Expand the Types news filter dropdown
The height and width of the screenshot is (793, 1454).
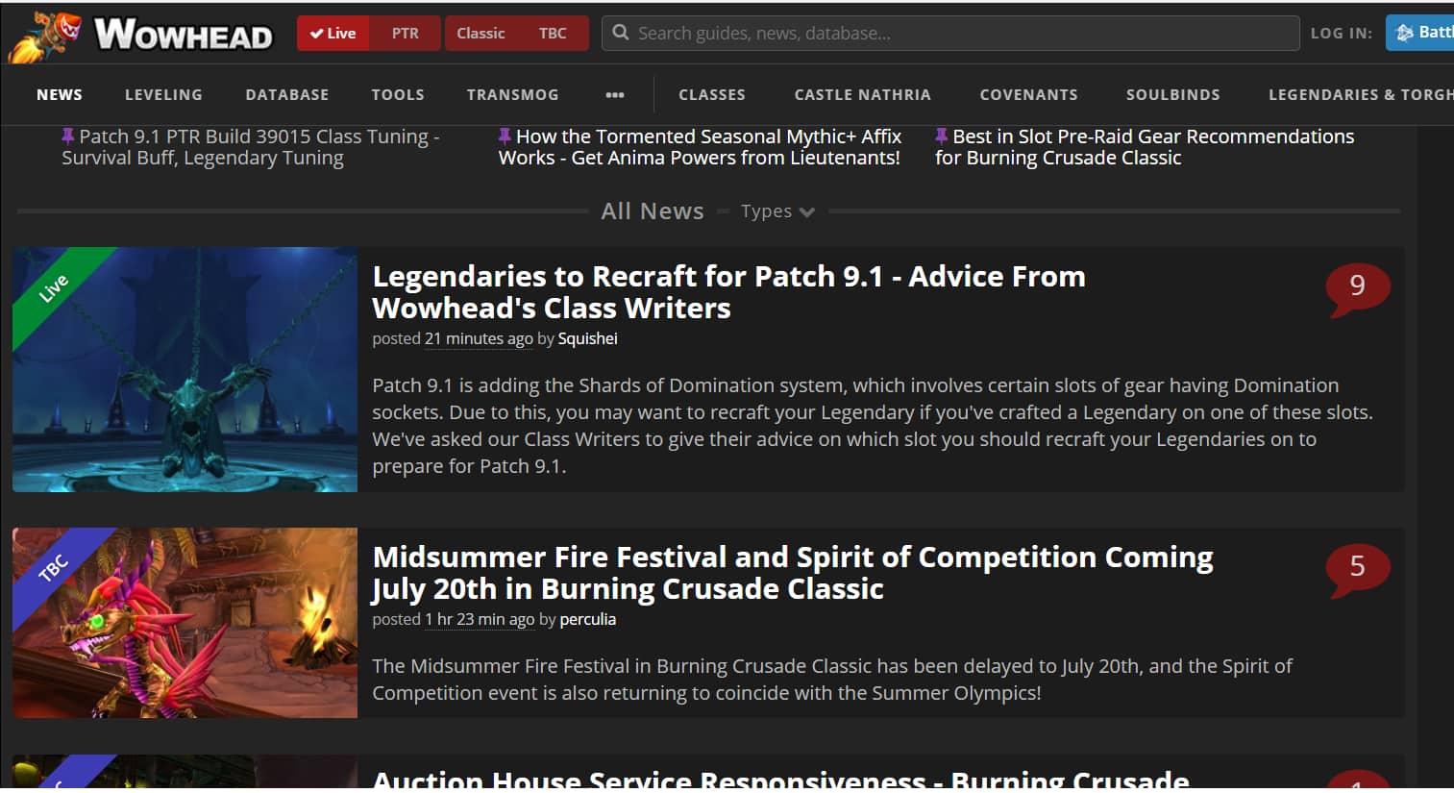(x=777, y=211)
